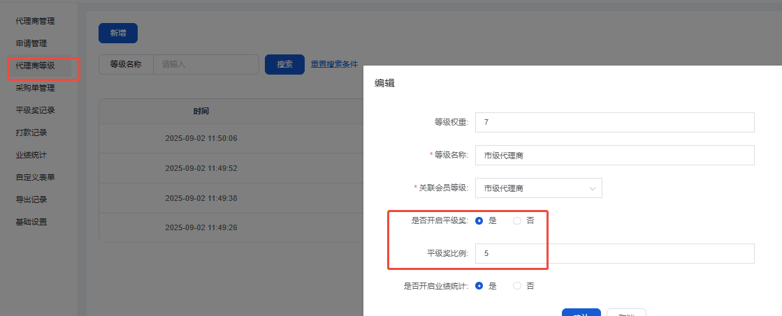Select 是 for 是否开启平级奖
Viewport: 782px width, 316px height.
(x=479, y=220)
